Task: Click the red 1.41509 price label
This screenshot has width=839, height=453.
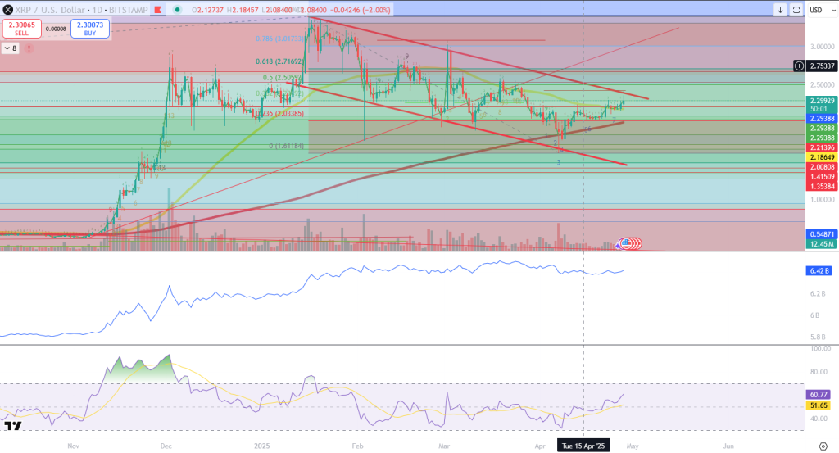Action: coord(822,176)
